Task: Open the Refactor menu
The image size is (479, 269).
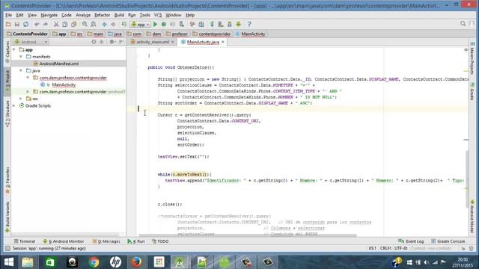Action: 102,15
